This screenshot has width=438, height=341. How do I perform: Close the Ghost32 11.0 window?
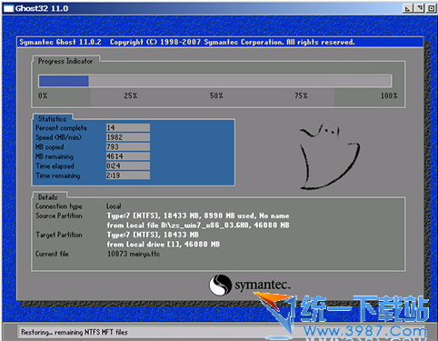431,8
